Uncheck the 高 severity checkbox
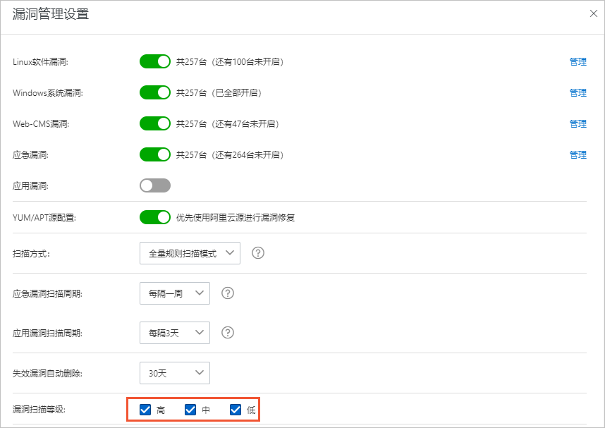This screenshot has width=605, height=428. (x=145, y=410)
